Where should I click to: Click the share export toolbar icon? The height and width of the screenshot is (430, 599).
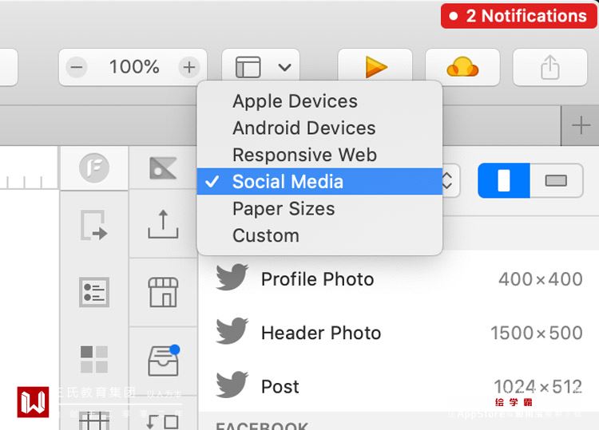click(x=549, y=68)
